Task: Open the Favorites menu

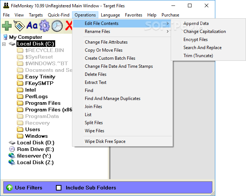Action: (133, 15)
